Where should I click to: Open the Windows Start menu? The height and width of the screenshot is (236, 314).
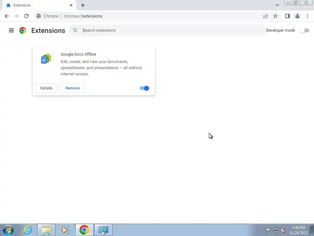click(8, 230)
